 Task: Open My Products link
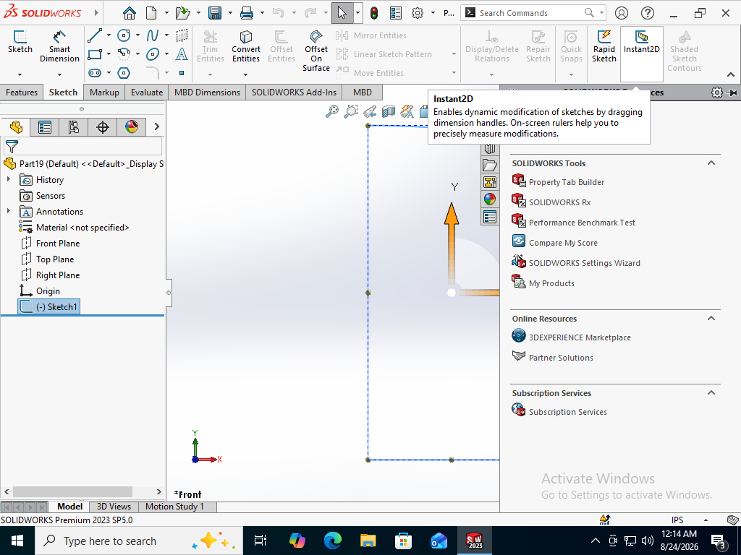551,283
